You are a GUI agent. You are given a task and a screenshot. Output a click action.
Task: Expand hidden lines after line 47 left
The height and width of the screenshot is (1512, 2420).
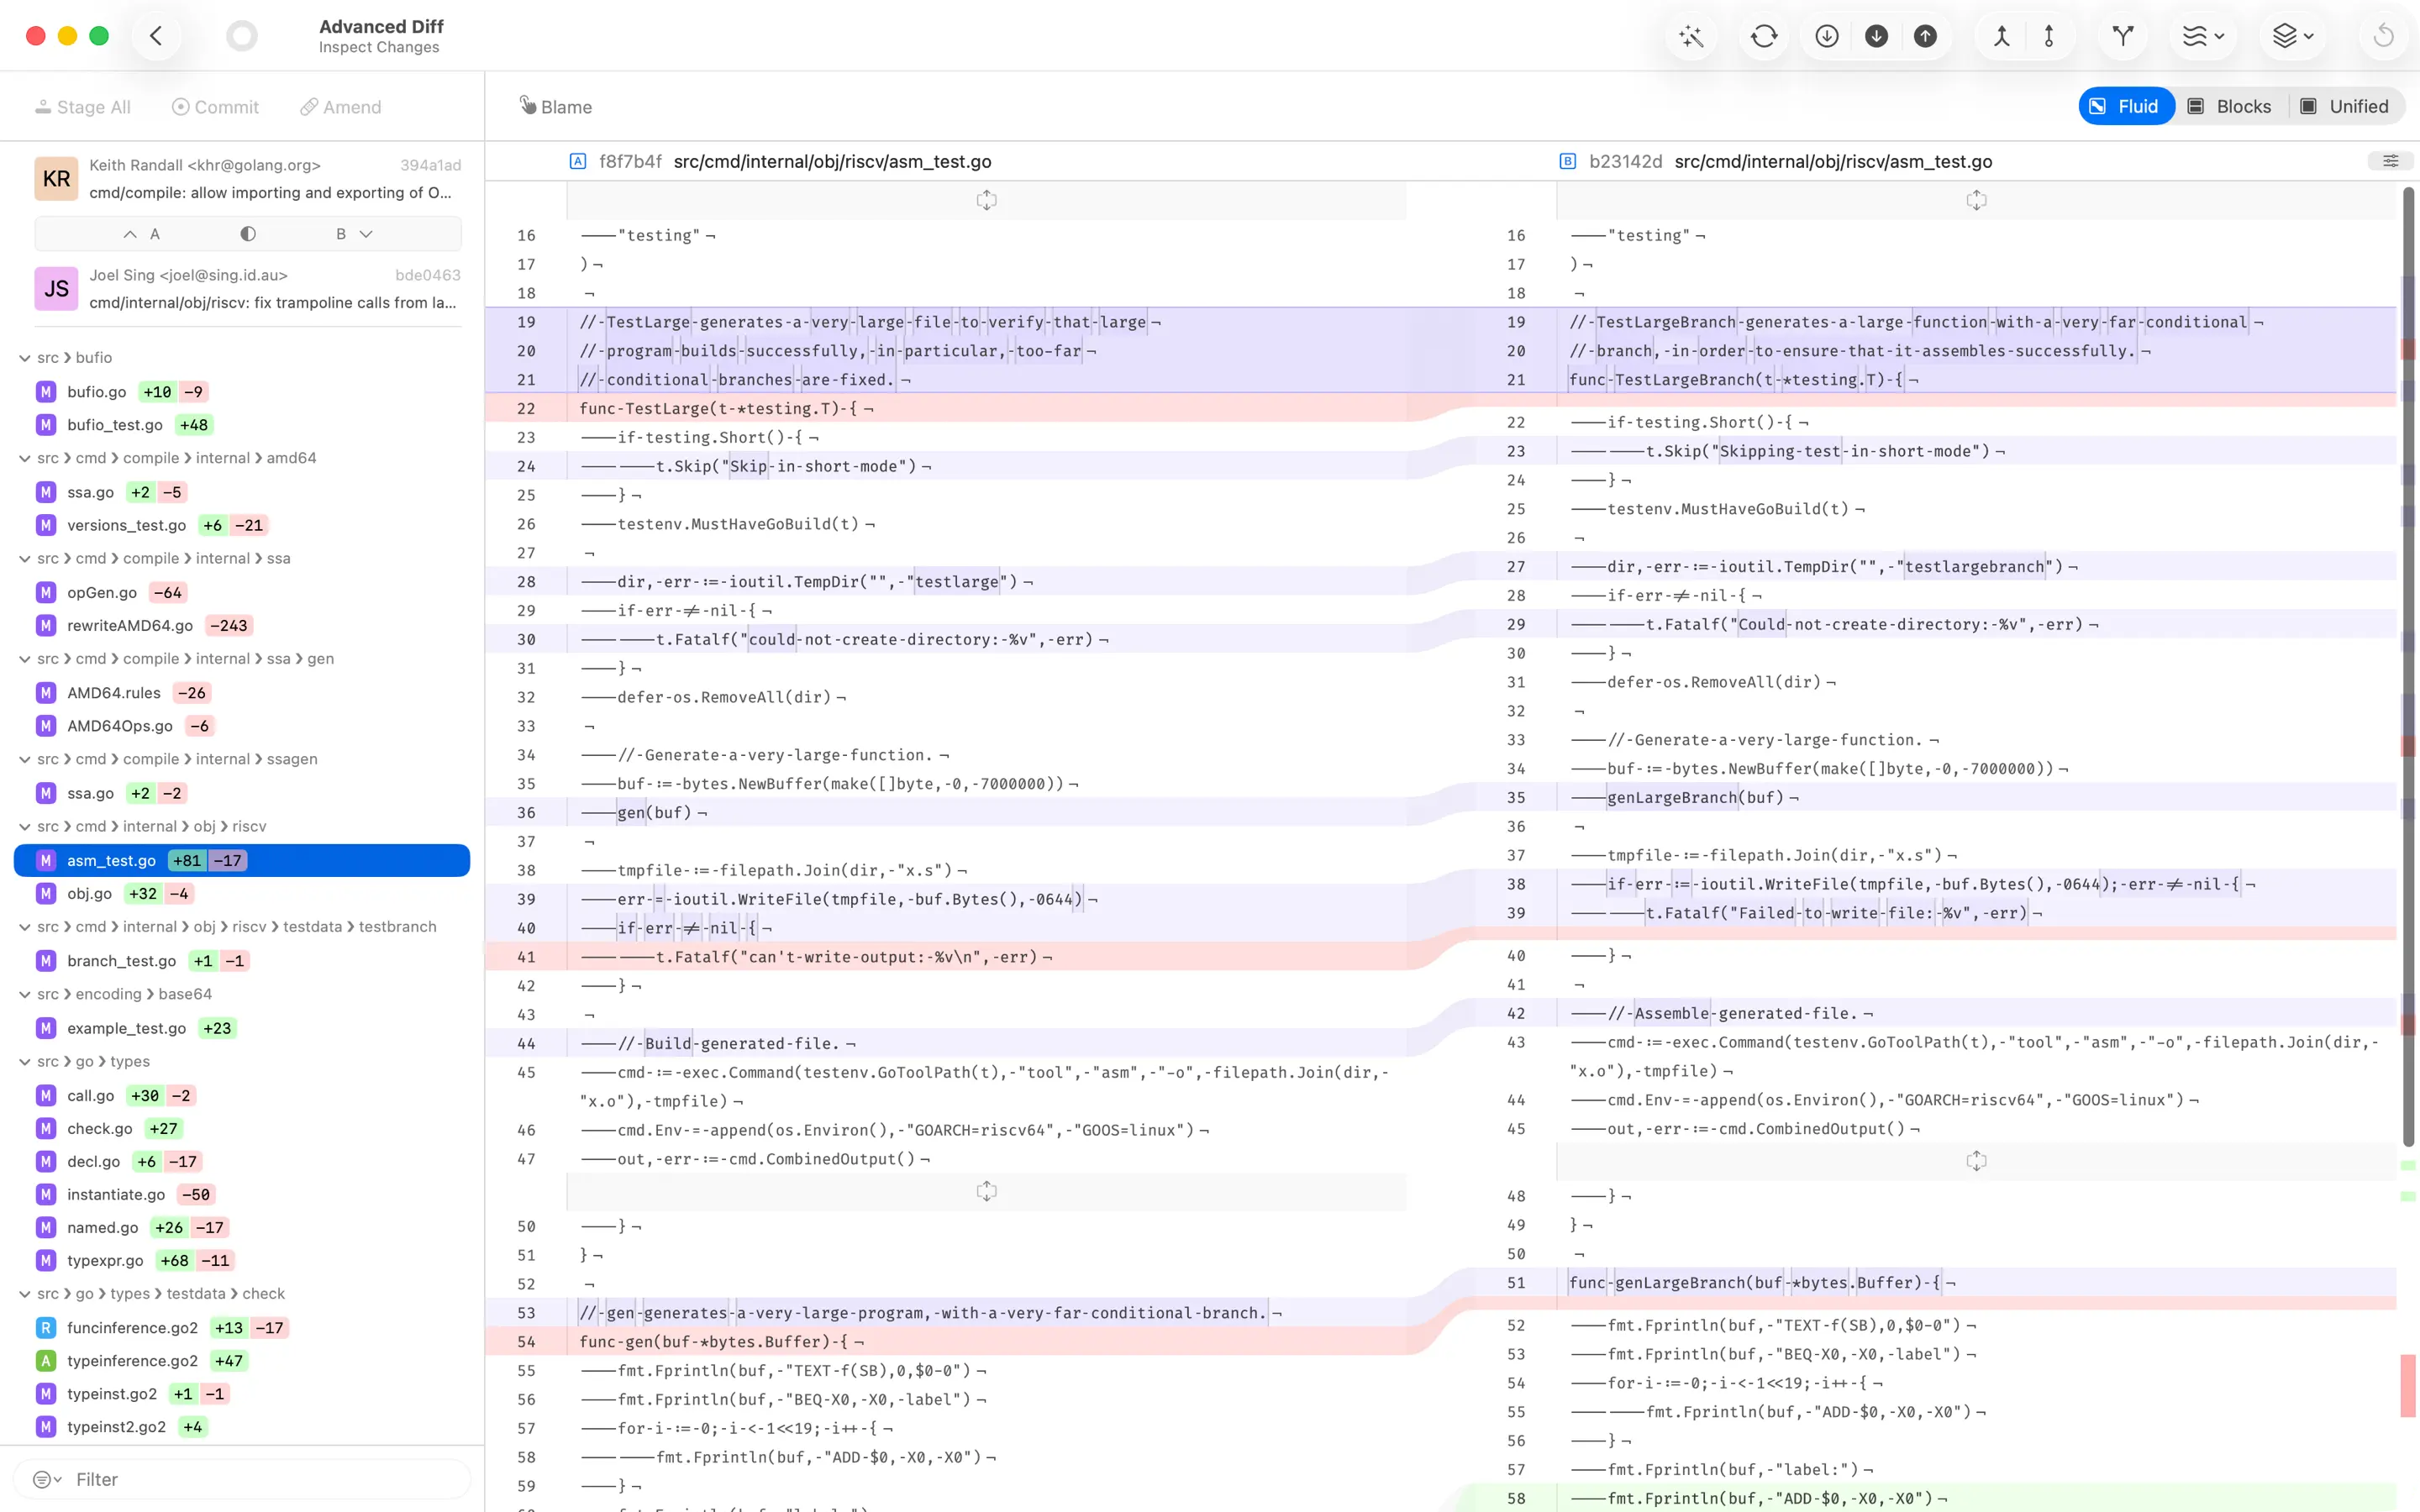[x=986, y=1191]
